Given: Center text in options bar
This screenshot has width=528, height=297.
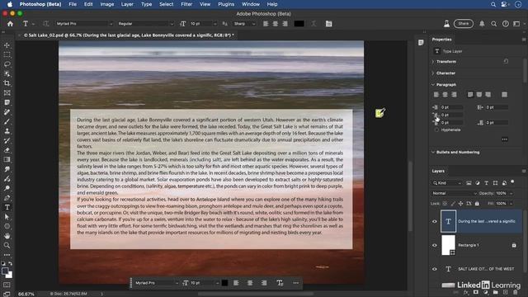Looking at the screenshot, I should 276,24.
